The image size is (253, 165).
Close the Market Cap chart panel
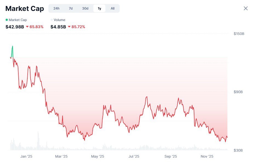[x=246, y=8]
